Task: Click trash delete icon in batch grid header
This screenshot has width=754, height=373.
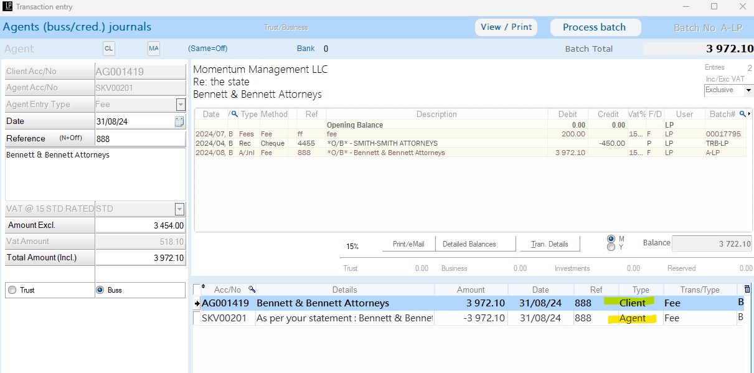Action: (748, 290)
